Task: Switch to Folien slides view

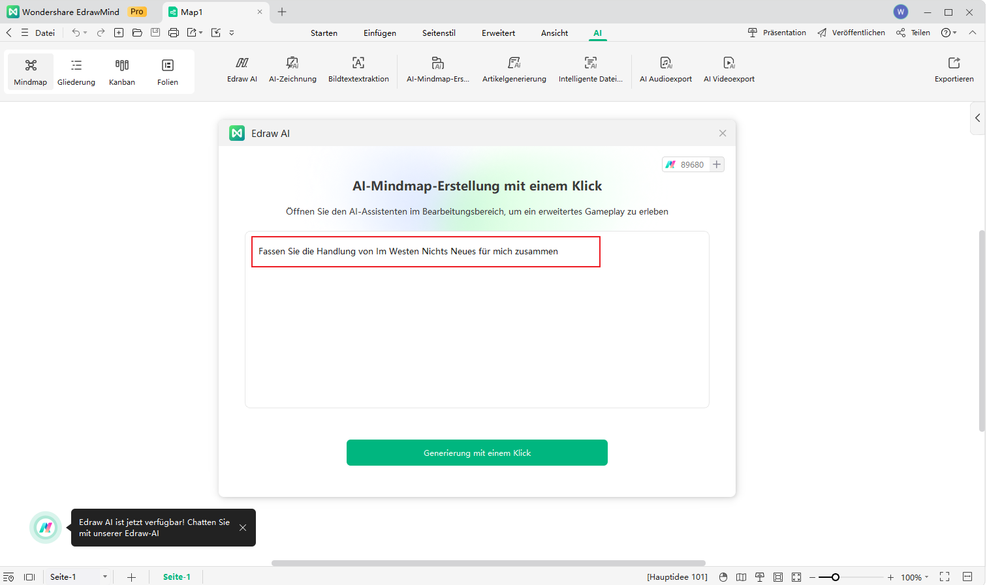Action: pos(168,72)
